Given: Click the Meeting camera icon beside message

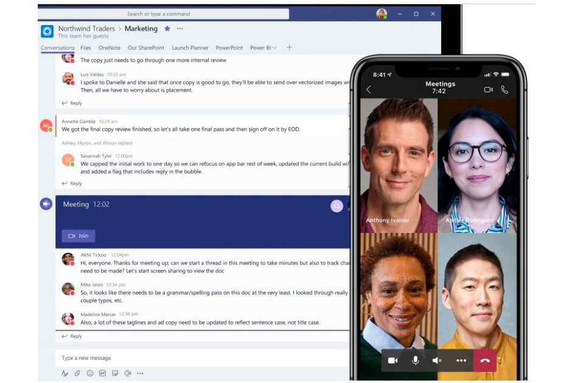Looking at the screenshot, I should click(x=46, y=204).
